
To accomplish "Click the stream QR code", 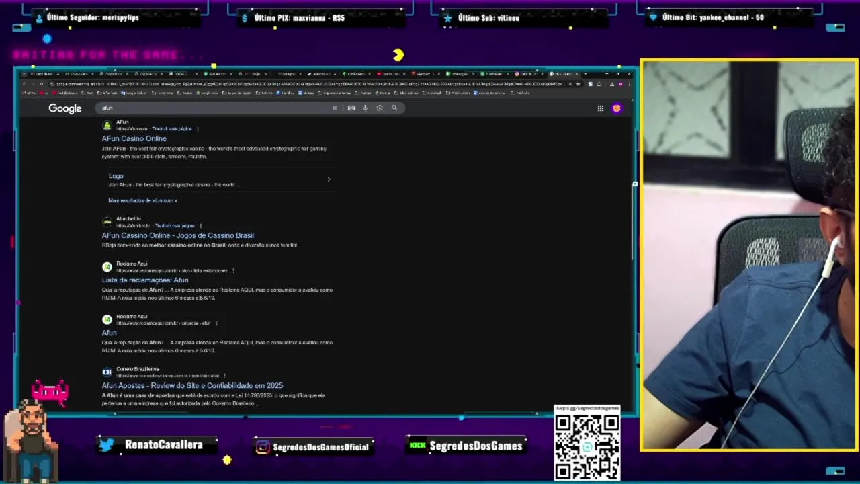I will (x=587, y=446).
